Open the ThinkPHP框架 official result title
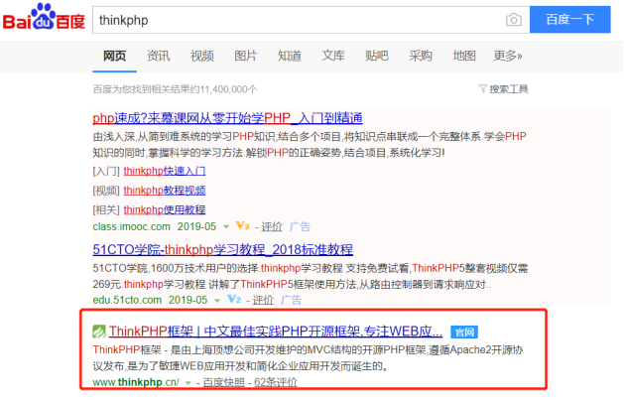The image size is (624, 402). [x=276, y=332]
